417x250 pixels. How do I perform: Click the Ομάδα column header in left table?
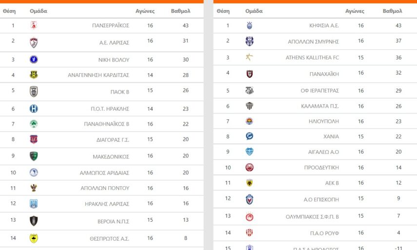pyautogui.click(x=39, y=11)
